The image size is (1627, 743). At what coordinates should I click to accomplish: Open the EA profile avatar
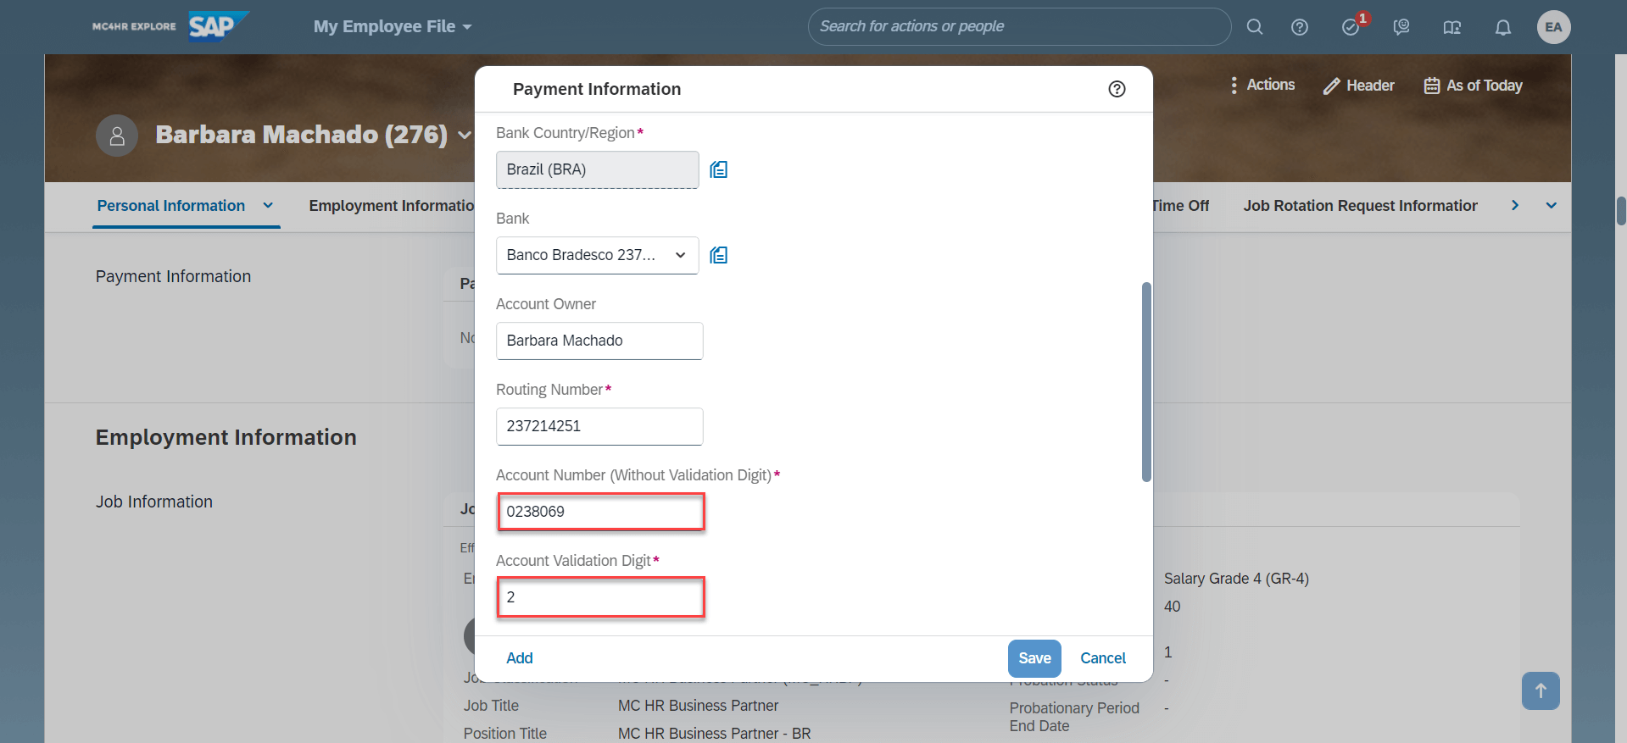[1553, 26]
